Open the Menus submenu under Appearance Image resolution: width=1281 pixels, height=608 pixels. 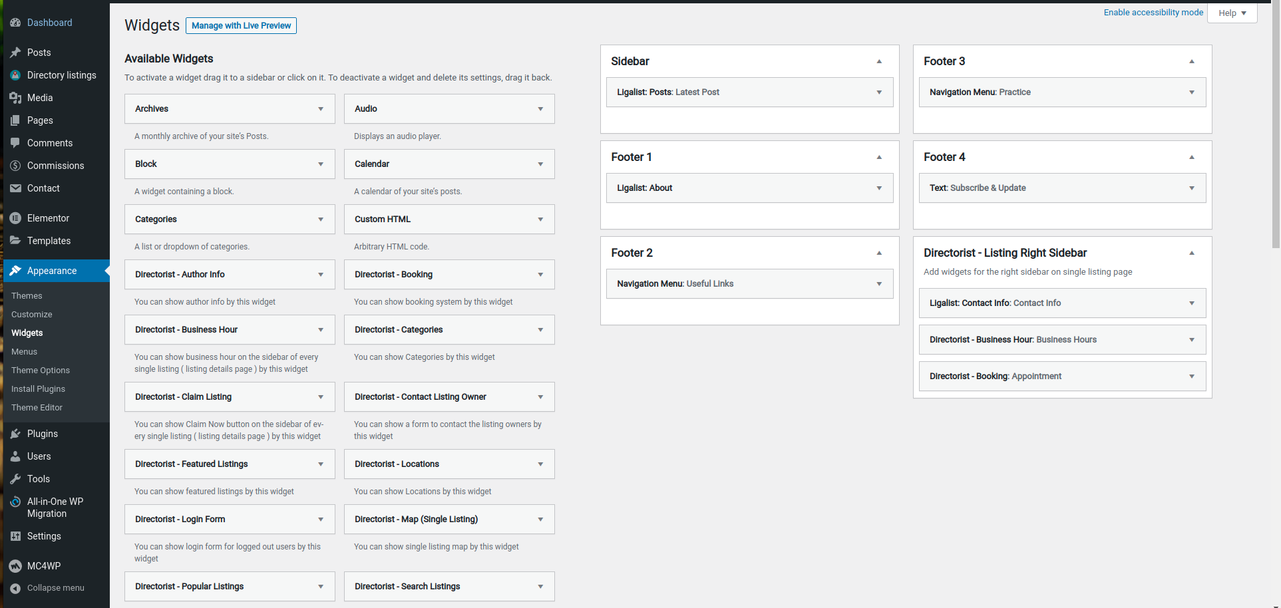coord(24,352)
